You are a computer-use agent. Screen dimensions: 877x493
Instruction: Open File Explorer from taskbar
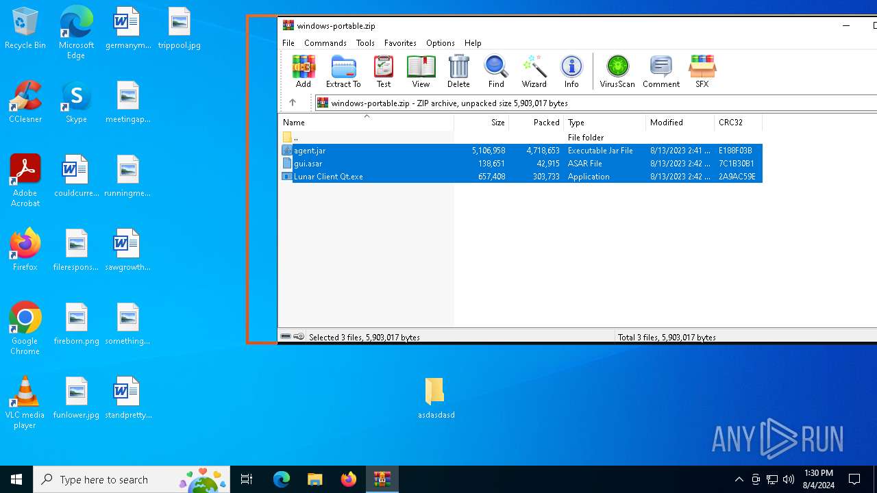point(314,479)
